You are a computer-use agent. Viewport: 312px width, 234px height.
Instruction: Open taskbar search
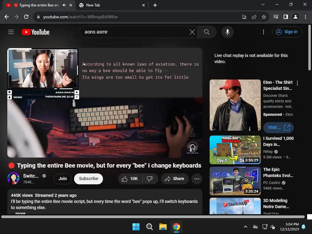(x=149, y=227)
